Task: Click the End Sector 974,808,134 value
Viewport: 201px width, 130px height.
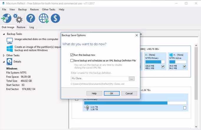Action: click(29, 89)
